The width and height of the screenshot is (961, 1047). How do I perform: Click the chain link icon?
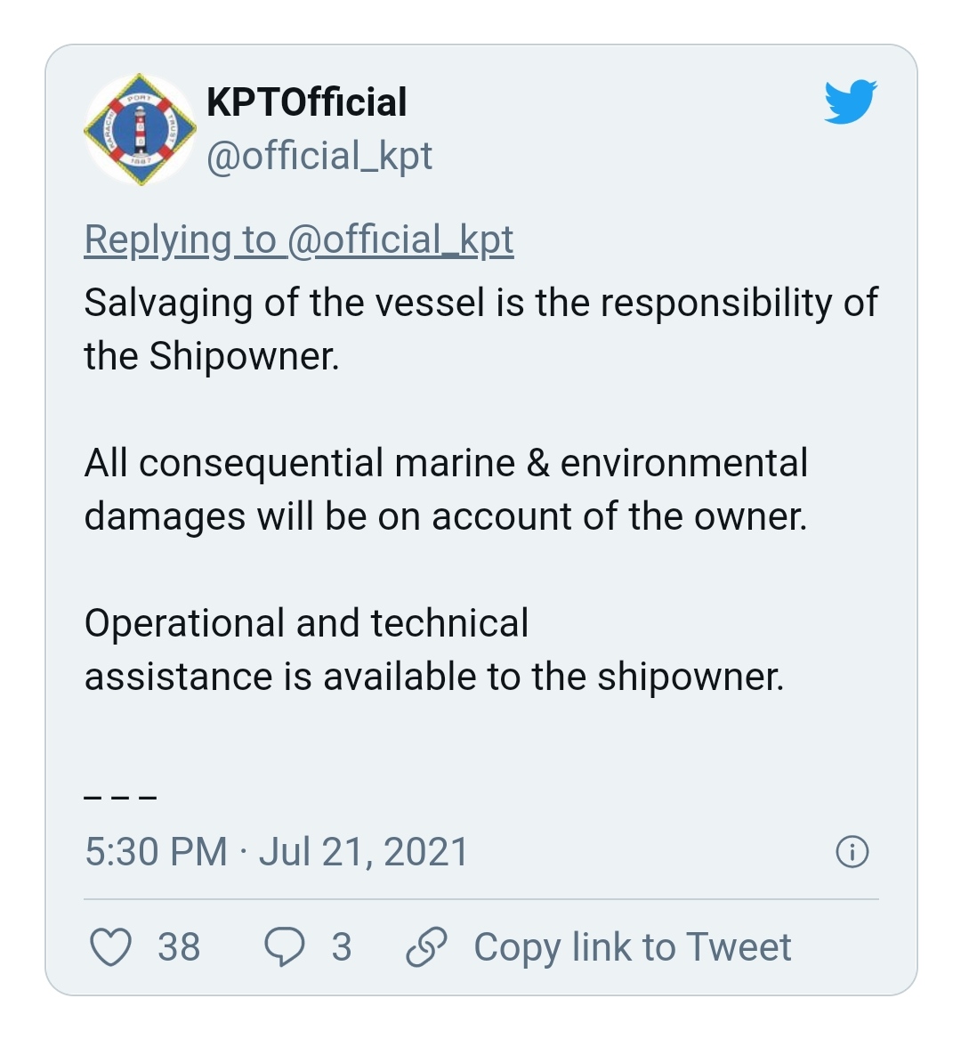[426, 947]
